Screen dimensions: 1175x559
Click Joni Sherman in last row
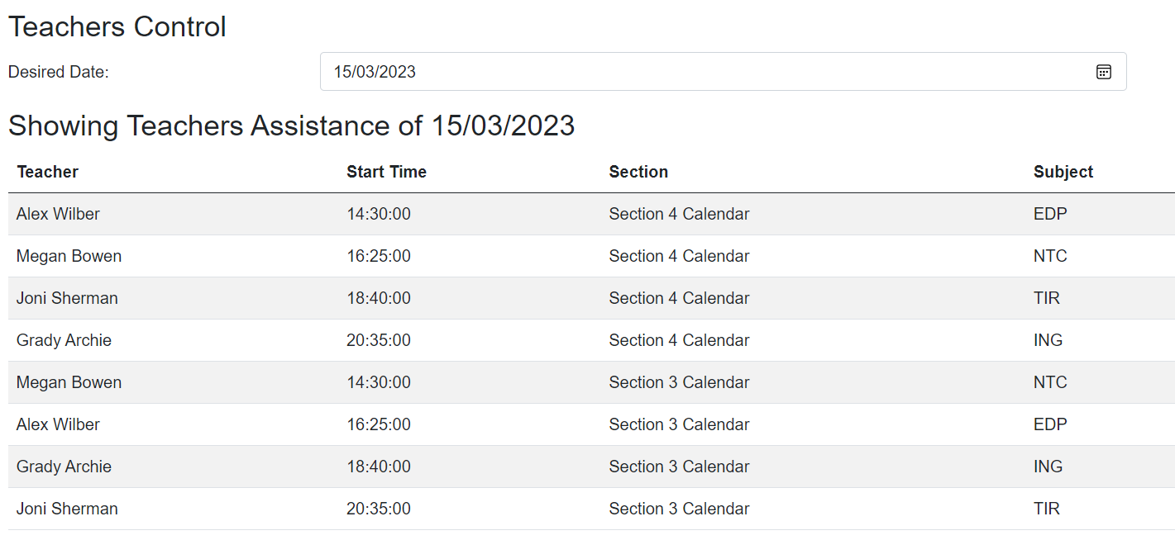pyautogui.click(x=67, y=509)
